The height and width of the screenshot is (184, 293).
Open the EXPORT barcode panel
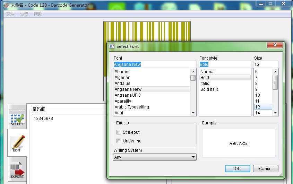[x=17, y=169]
